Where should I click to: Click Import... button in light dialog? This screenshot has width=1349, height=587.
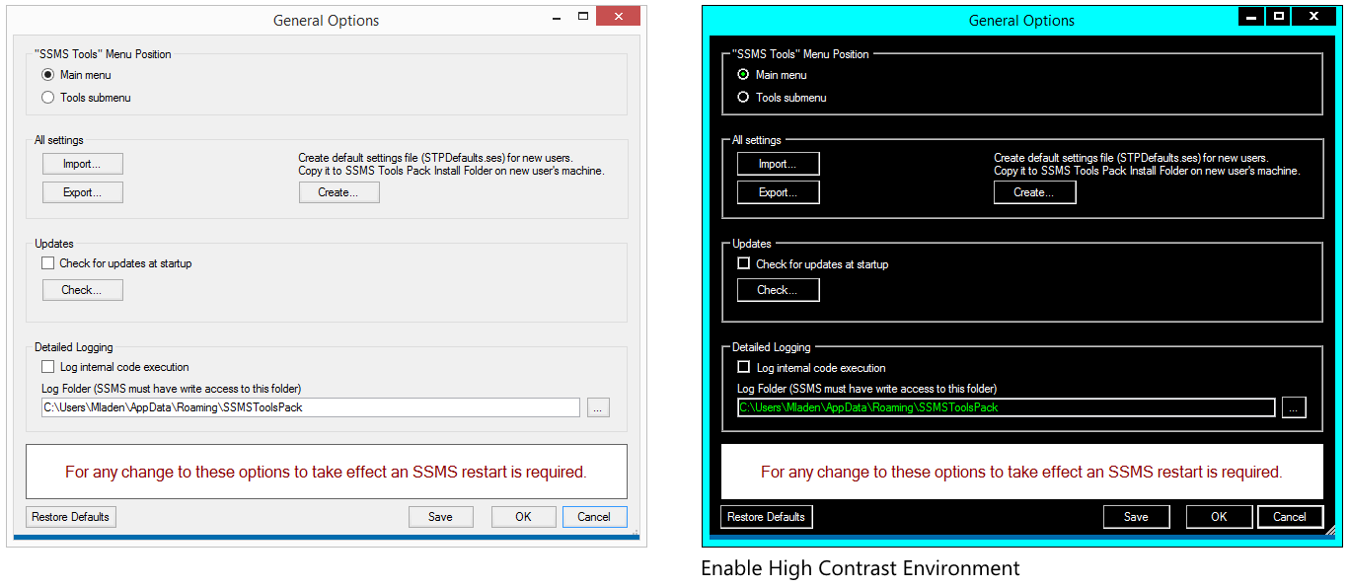[83, 164]
